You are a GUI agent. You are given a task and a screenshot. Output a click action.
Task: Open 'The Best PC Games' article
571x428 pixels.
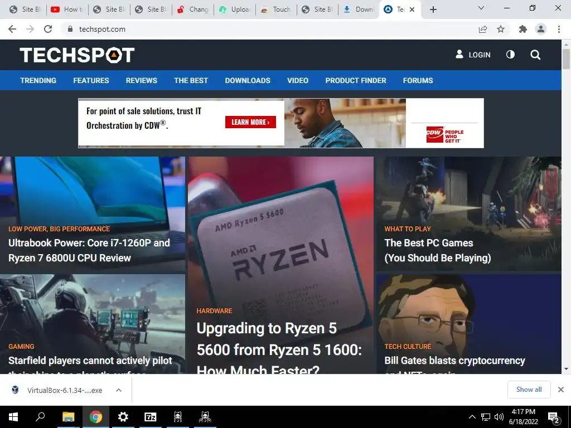[438, 250]
